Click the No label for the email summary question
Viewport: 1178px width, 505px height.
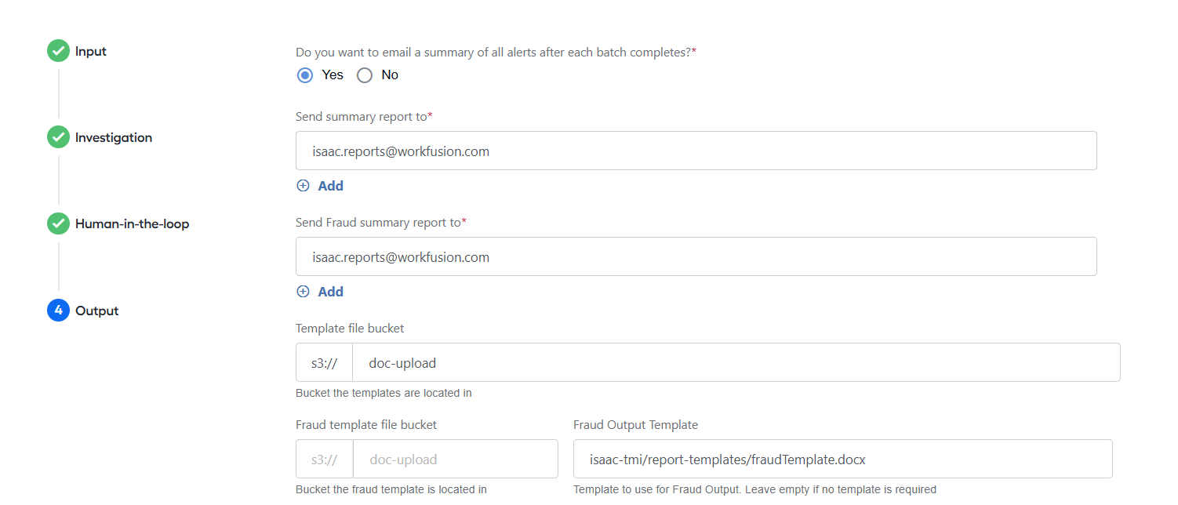(x=390, y=75)
